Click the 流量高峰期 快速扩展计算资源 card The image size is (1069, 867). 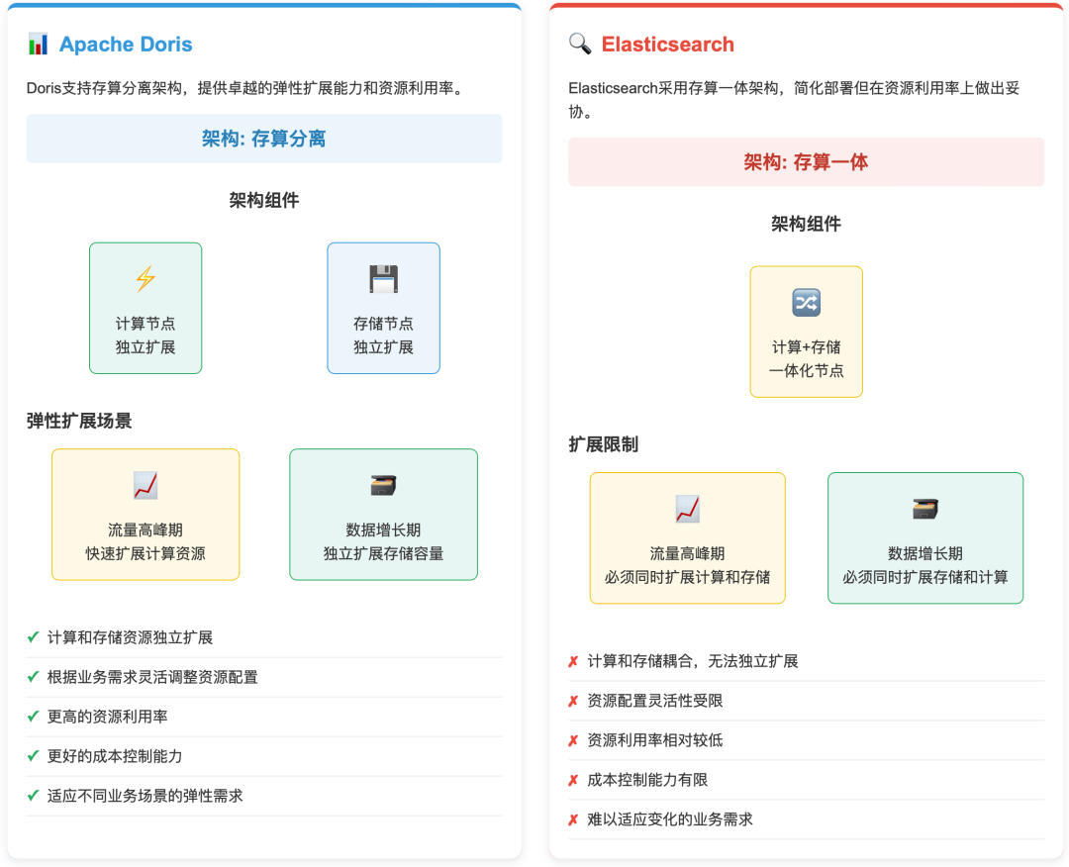point(146,515)
